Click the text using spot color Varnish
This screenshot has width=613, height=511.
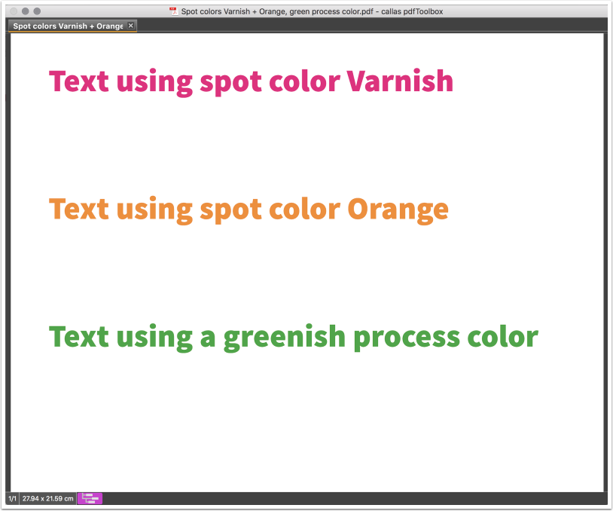point(251,81)
